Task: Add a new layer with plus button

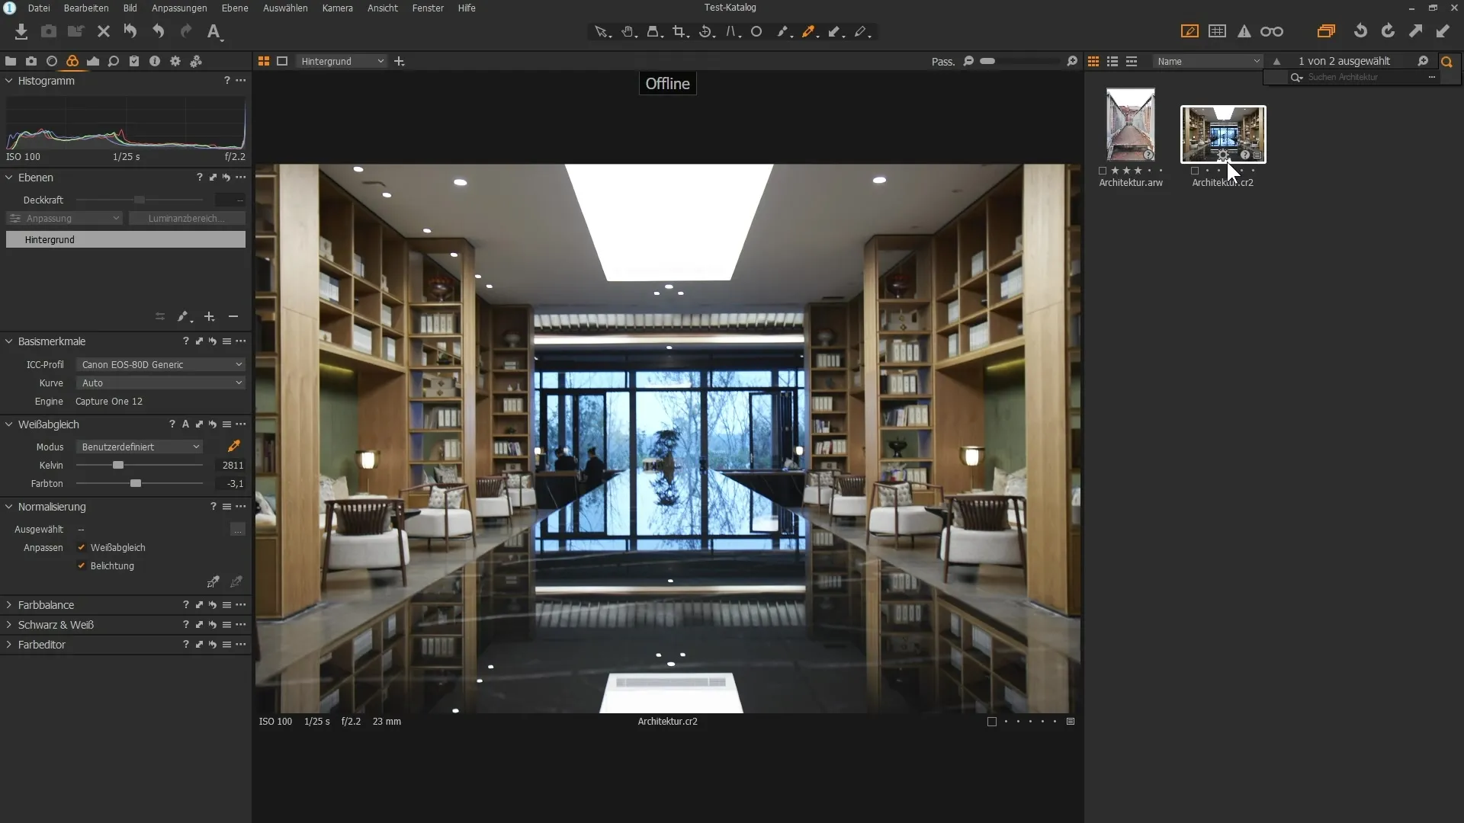Action: pos(209,316)
